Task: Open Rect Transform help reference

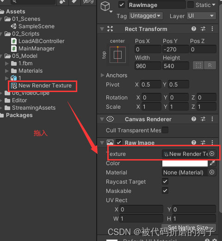Action: tap(194, 29)
